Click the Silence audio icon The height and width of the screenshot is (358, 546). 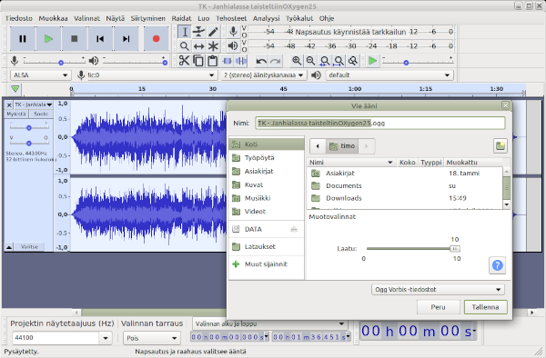[241, 61]
